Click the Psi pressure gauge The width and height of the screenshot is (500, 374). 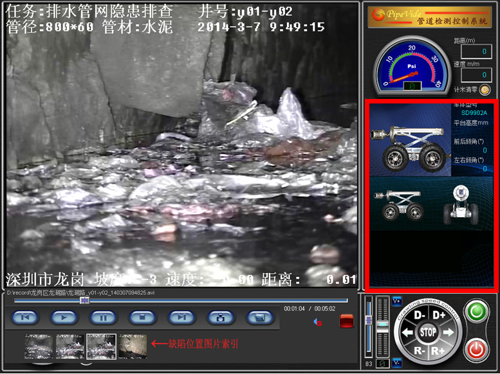coord(412,66)
